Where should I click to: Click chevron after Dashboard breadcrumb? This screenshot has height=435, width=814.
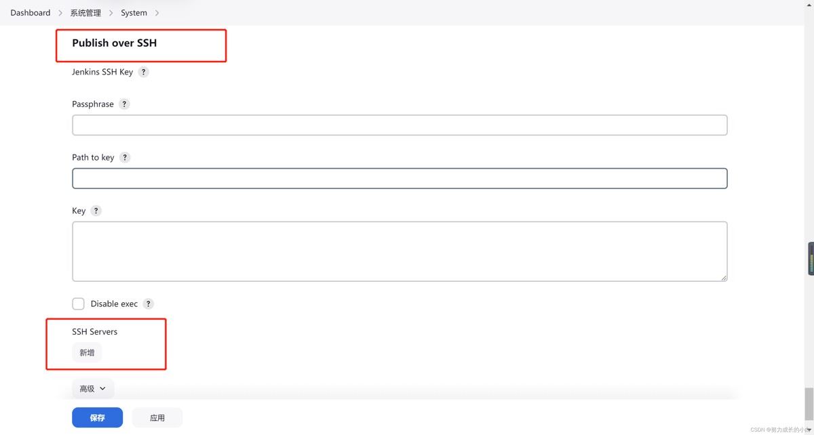tap(60, 13)
